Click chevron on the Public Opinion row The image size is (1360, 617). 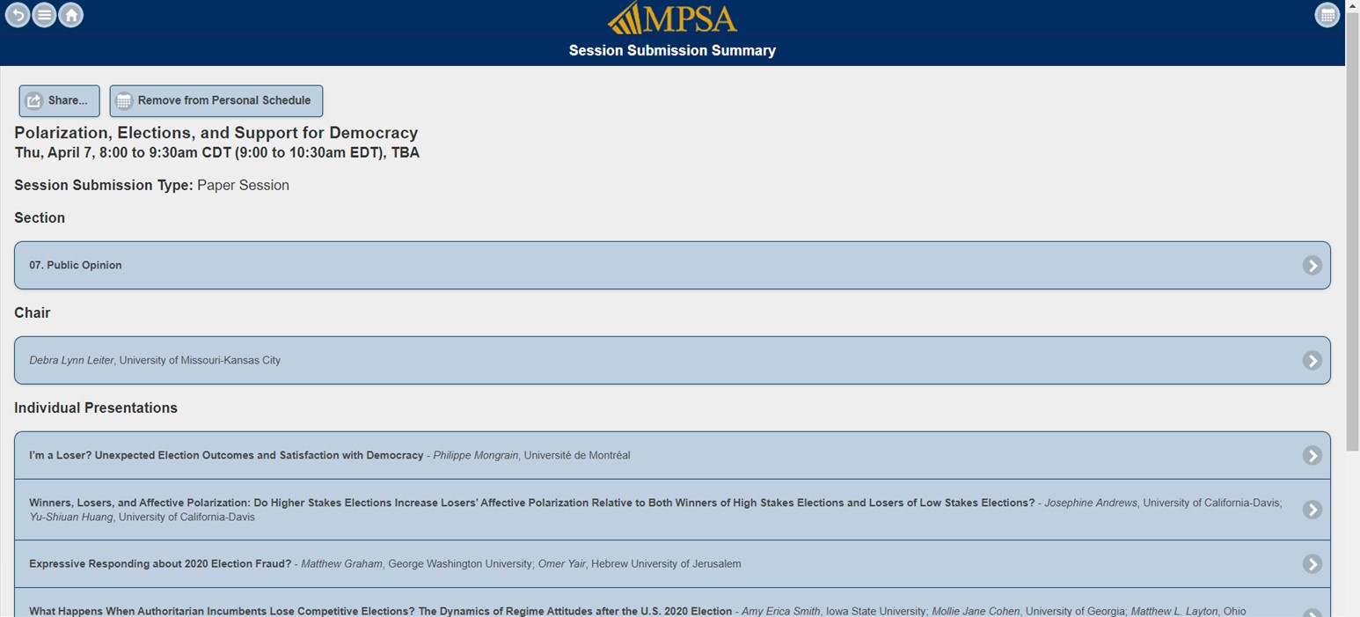(1312, 265)
